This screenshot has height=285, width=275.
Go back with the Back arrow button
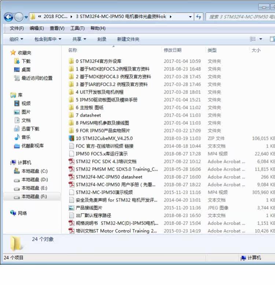[8, 17]
